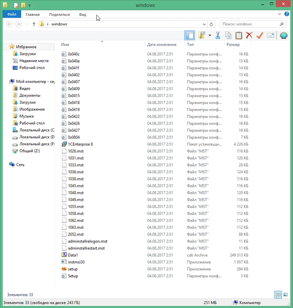This screenshot has height=308, width=293.
Task: Click the Paste clipboard icon
Action: click(238, 35)
